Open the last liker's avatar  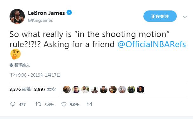point(141,90)
